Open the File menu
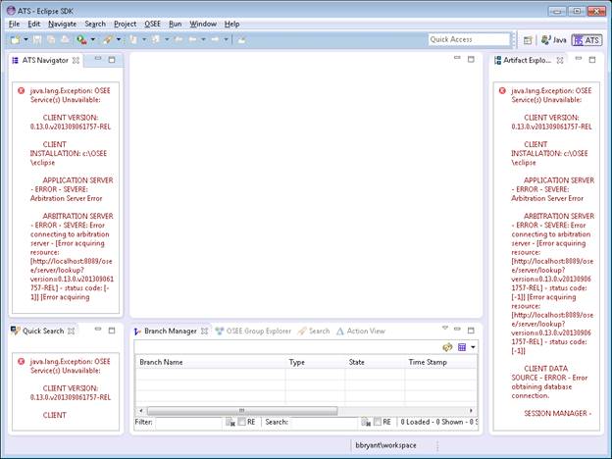Screen dimensions: 612x459 (14, 24)
